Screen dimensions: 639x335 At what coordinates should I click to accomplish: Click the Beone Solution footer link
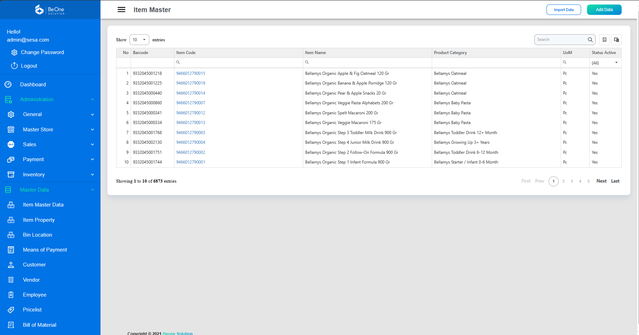click(x=177, y=333)
